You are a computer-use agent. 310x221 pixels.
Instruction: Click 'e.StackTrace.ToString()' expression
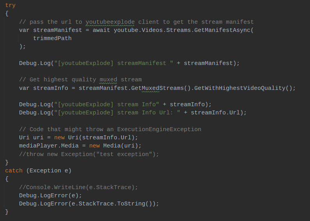pos(112,204)
